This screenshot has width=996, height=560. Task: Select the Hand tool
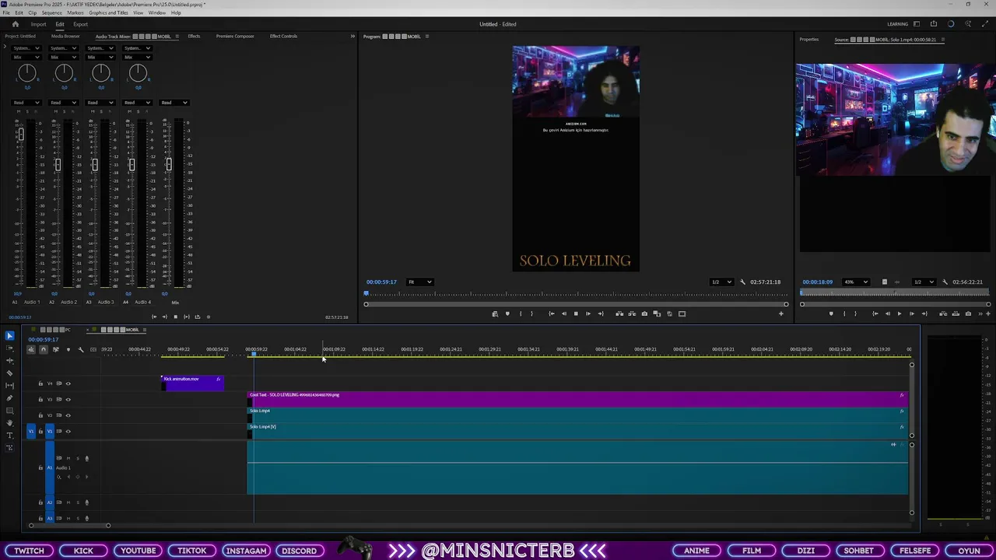pos(9,423)
